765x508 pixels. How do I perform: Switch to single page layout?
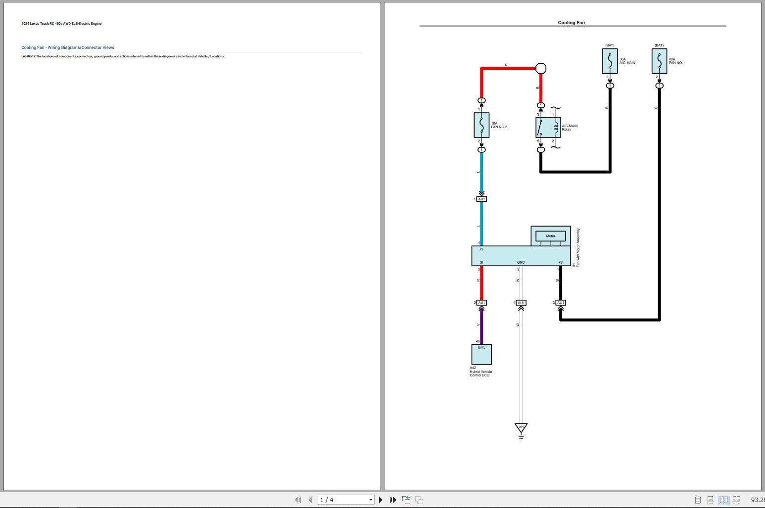point(698,500)
